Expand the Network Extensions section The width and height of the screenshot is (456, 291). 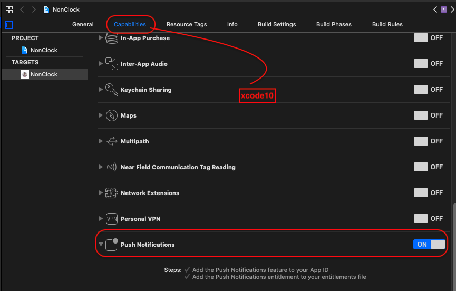coord(101,192)
